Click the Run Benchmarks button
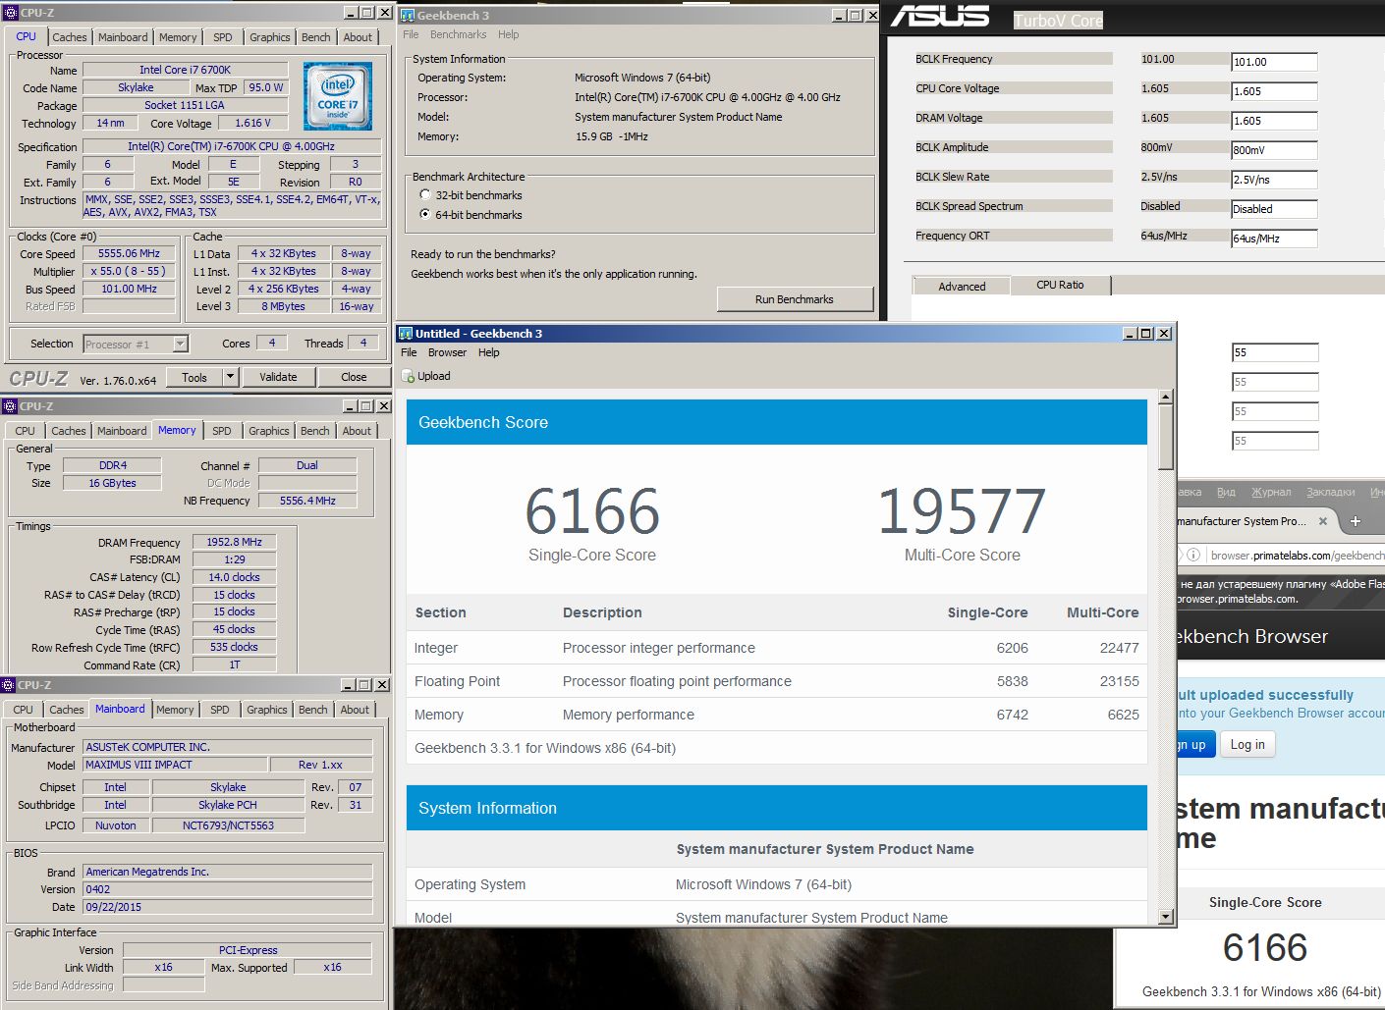Image resolution: width=1385 pixels, height=1010 pixels. tap(795, 299)
